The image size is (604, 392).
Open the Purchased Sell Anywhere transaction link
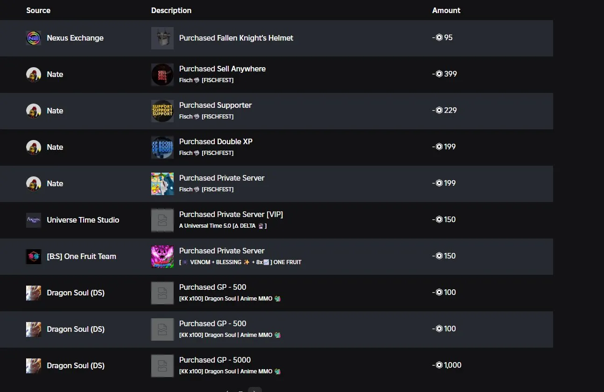coord(222,69)
